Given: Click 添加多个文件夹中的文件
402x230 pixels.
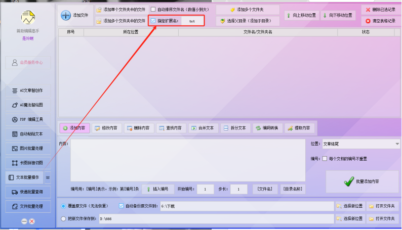Looking at the screenshot, I should point(121,21).
